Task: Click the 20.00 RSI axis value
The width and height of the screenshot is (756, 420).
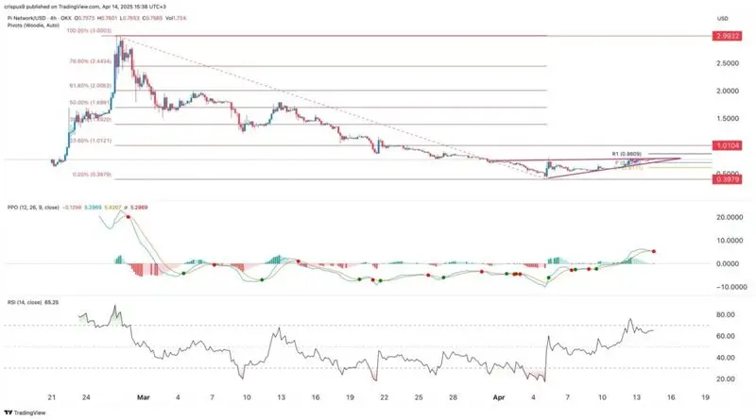Action: coord(726,379)
